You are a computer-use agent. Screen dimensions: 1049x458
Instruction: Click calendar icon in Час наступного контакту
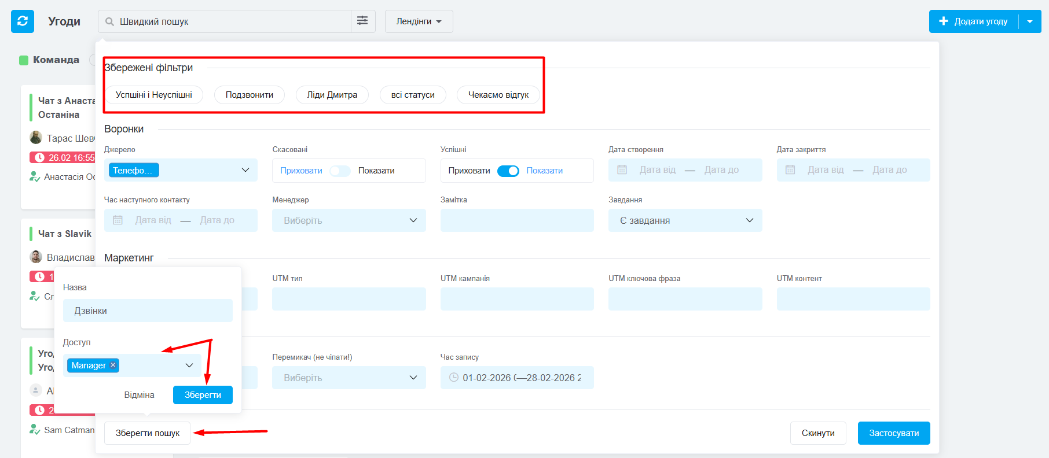(118, 220)
